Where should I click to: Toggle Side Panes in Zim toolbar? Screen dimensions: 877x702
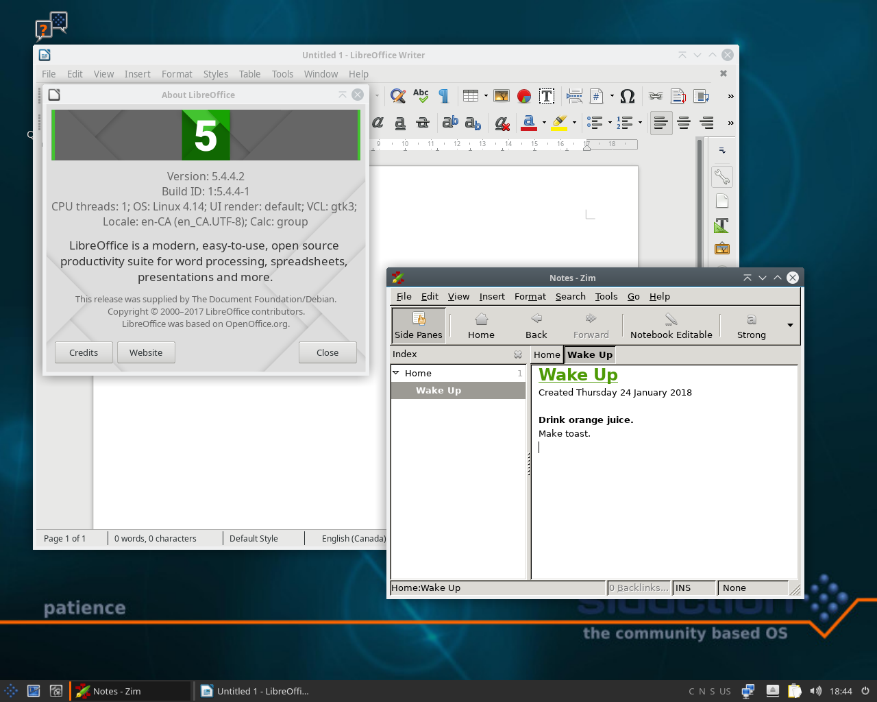pyautogui.click(x=419, y=325)
